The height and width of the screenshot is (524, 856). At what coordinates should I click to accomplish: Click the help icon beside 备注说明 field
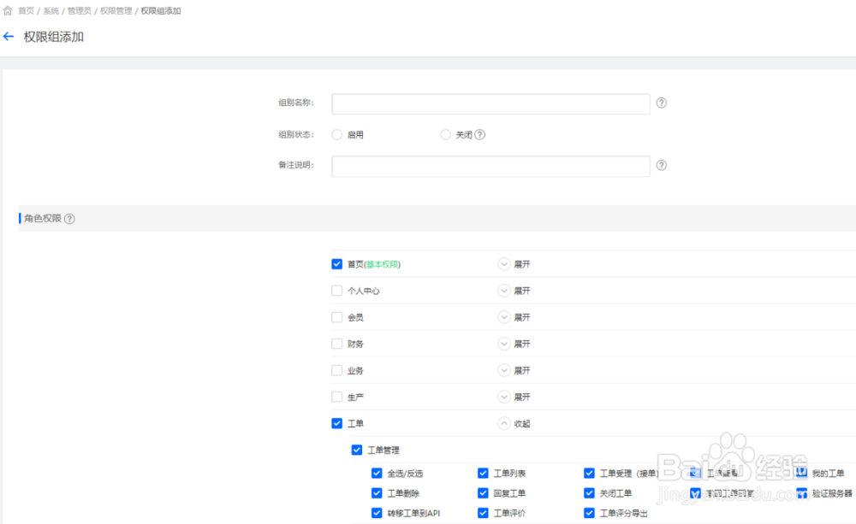[662, 165]
